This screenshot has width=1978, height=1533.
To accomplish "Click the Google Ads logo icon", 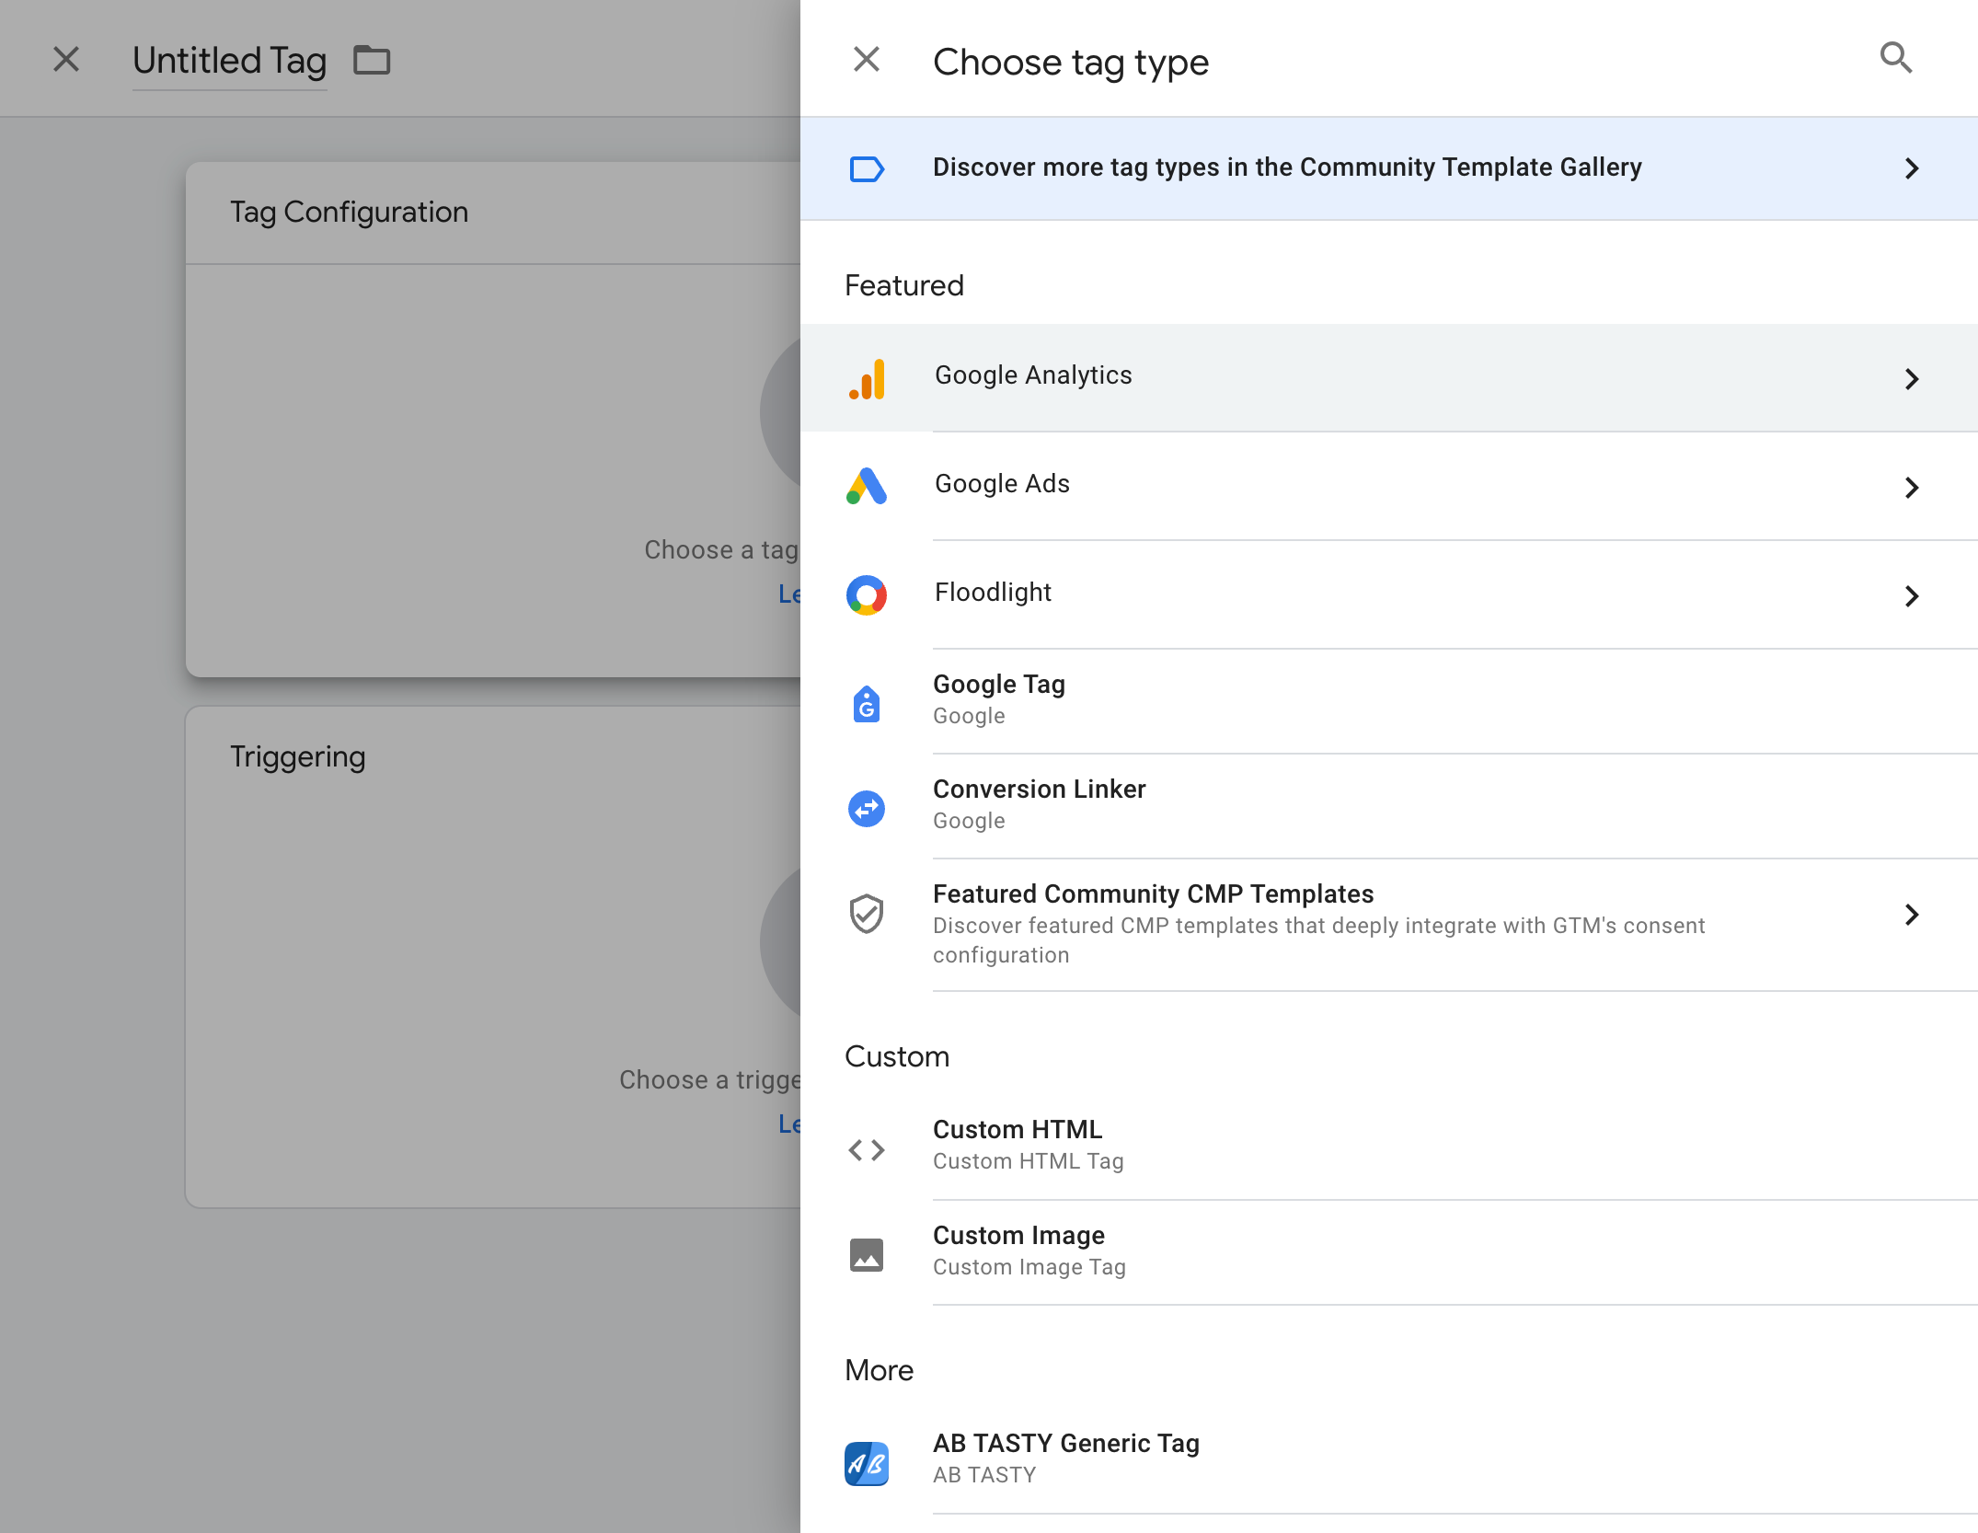I will [866, 487].
